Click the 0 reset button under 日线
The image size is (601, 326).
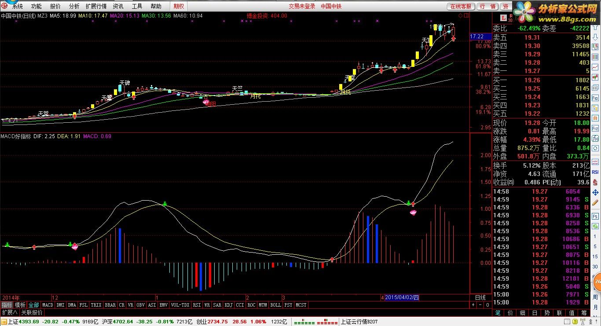pyautogui.click(x=487, y=304)
